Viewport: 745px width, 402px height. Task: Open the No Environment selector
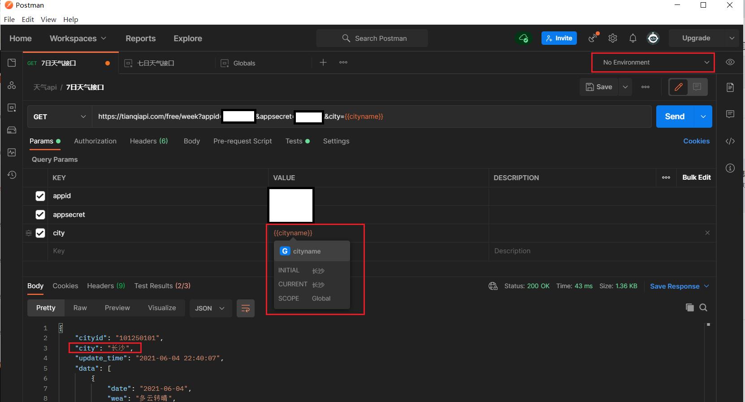pos(653,62)
